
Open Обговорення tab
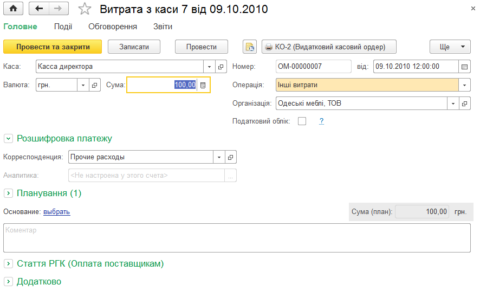[x=113, y=27]
